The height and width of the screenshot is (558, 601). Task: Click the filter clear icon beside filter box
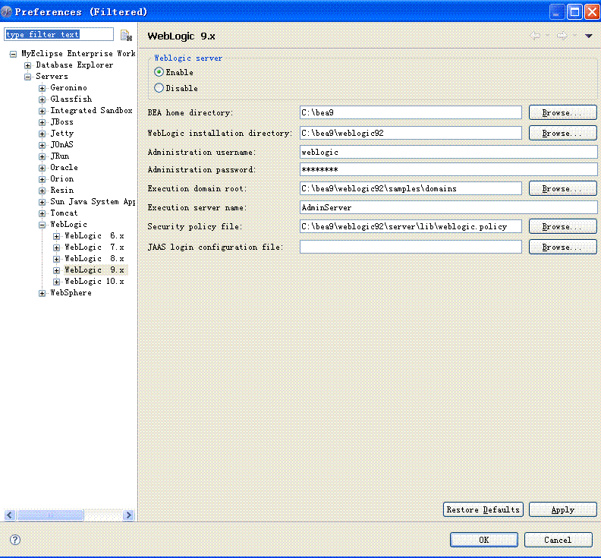pos(126,35)
